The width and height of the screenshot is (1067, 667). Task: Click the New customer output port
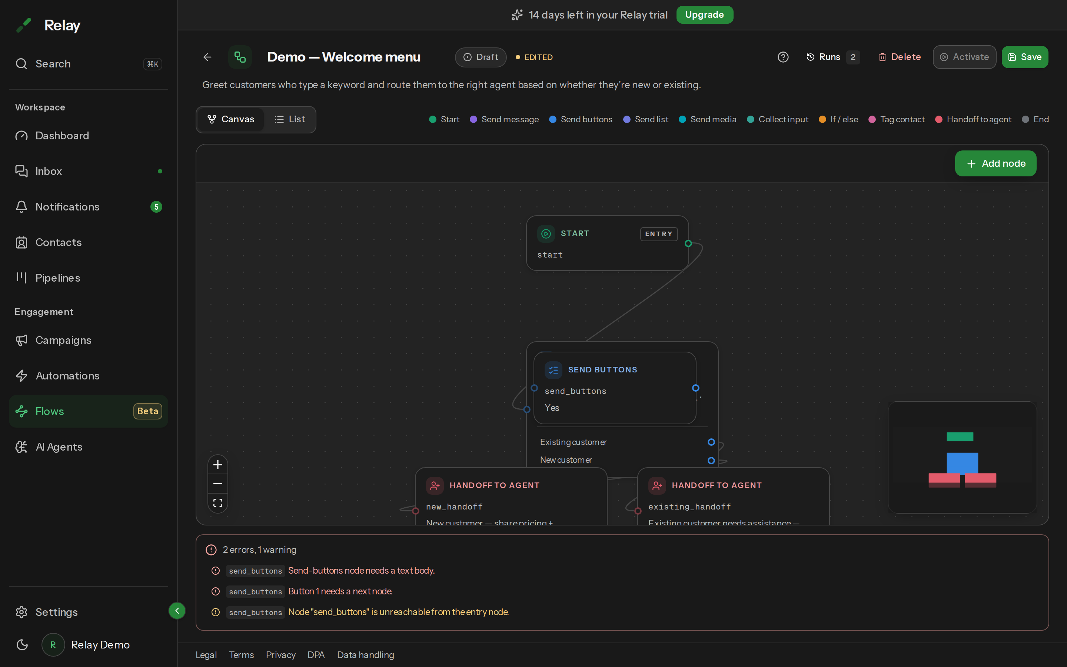pyautogui.click(x=711, y=461)
